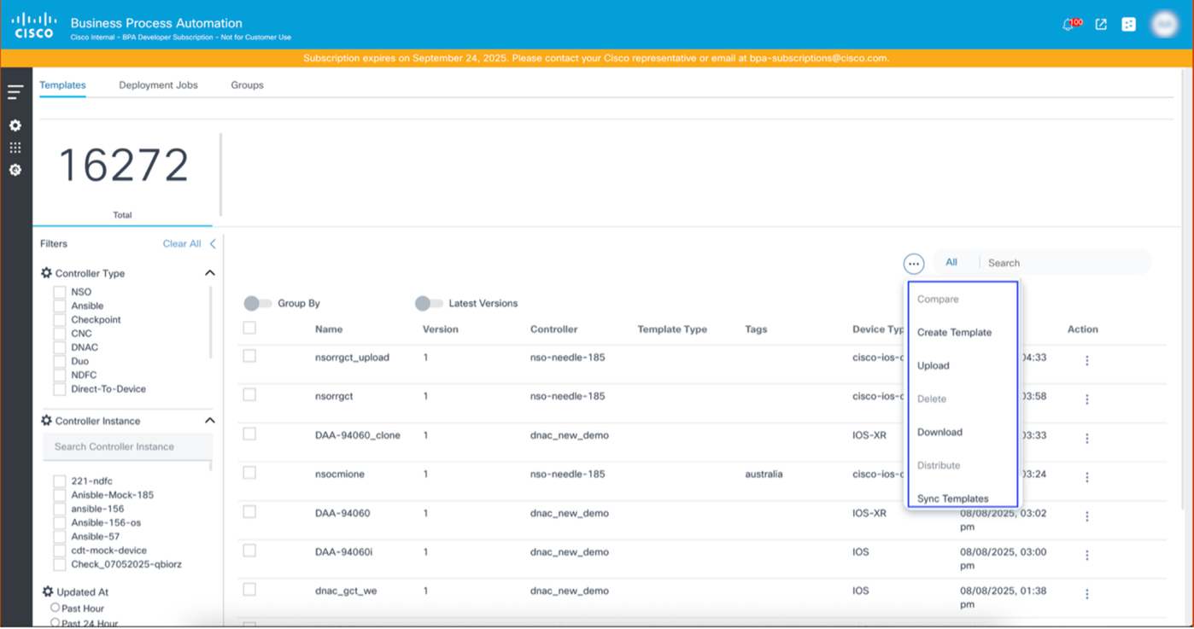The height and width of the screenshot is (629, 1194).
Task: Check the NSO controller type filter
Action: coord(60,292)
